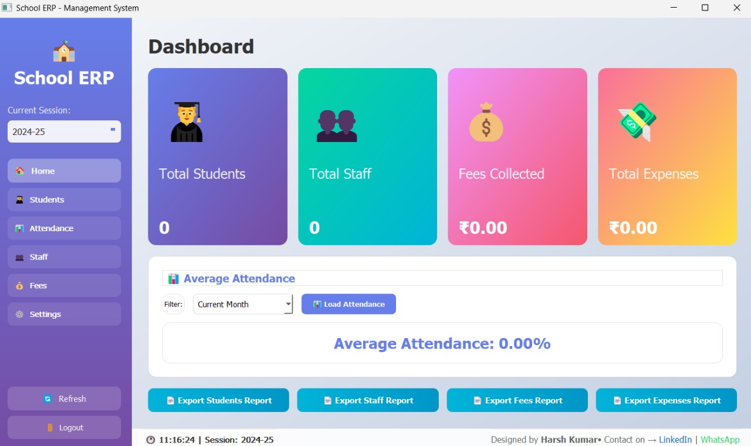Click the staff silhouettes icon
This screenshot has width=751, height=446.
coord(337,126)
